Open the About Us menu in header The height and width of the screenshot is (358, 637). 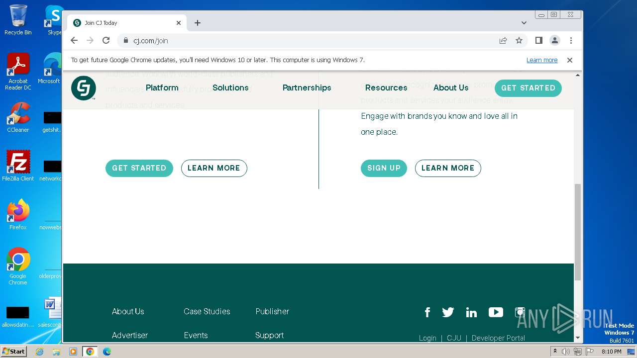451,88
